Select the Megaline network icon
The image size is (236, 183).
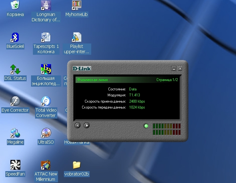pyautogui.click(x=15, y=133)
